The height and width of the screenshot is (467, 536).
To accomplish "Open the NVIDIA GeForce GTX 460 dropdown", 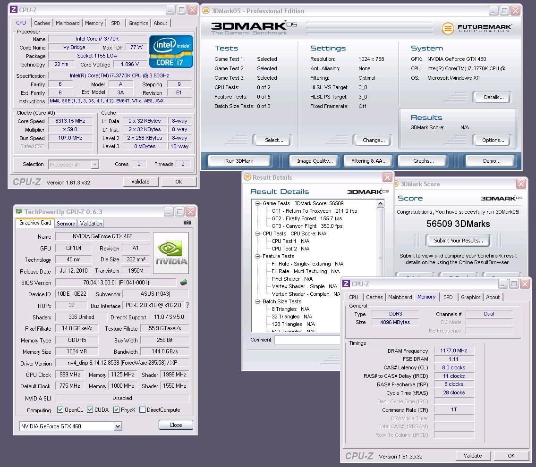I will tap(118, 426).
